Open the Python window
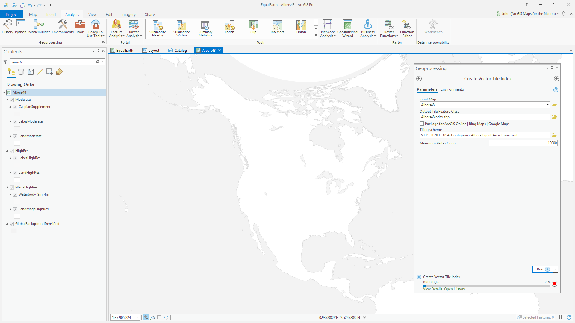Screen dimensions: 575x323 pos(21,27)
